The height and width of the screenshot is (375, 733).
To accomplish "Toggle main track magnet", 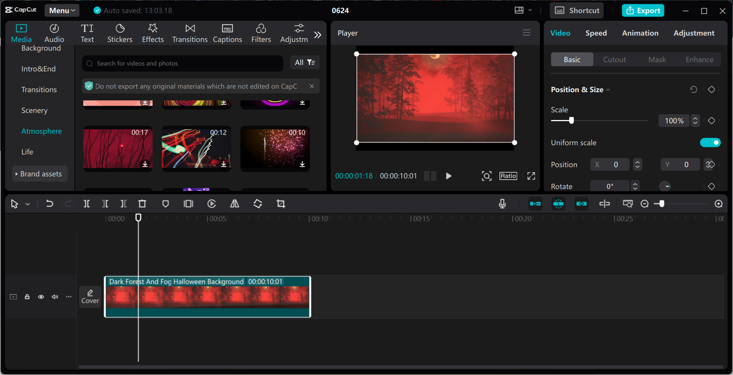I will coord(535,204).
